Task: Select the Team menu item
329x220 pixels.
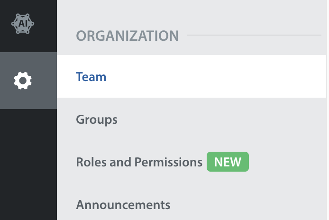Action: [x=192, y=76]
